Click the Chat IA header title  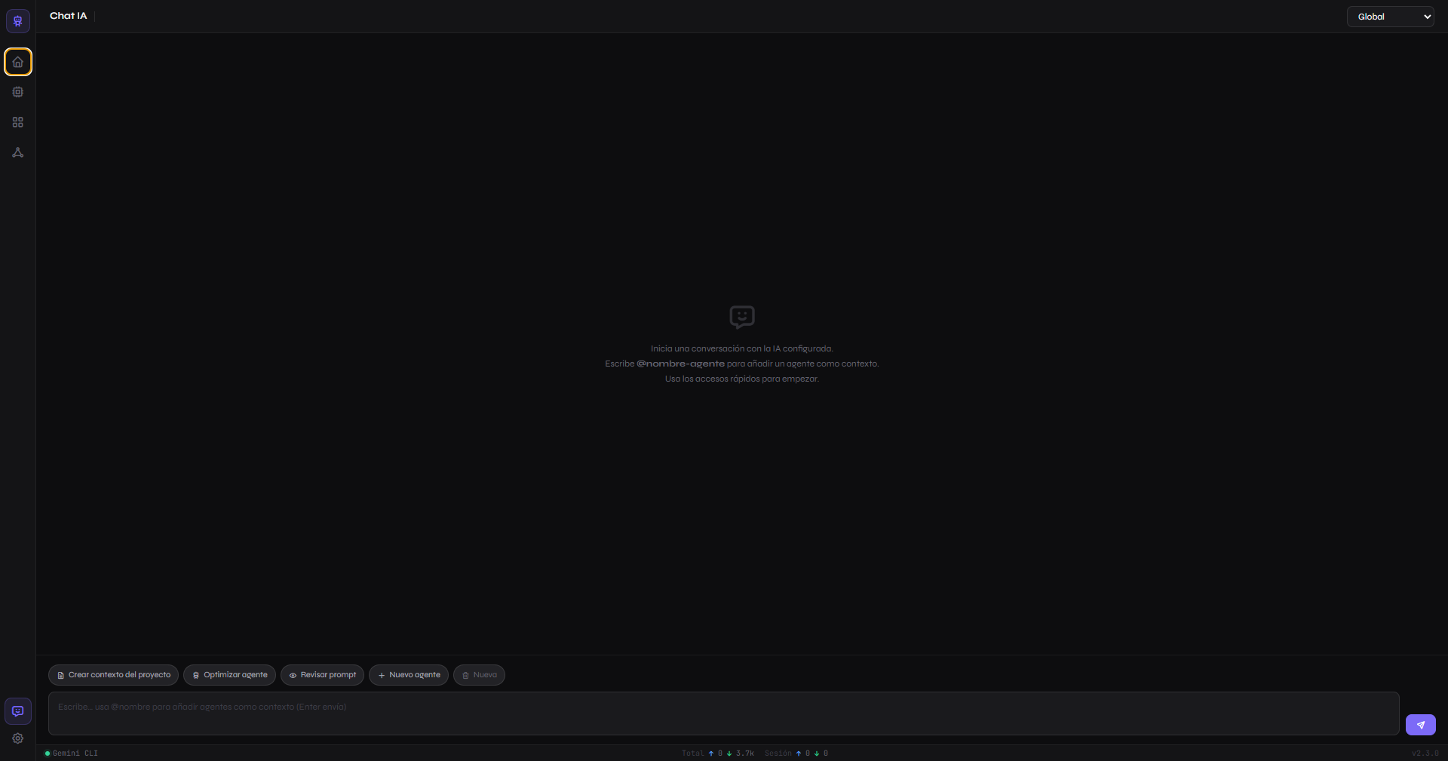click(x=68, y=16)
